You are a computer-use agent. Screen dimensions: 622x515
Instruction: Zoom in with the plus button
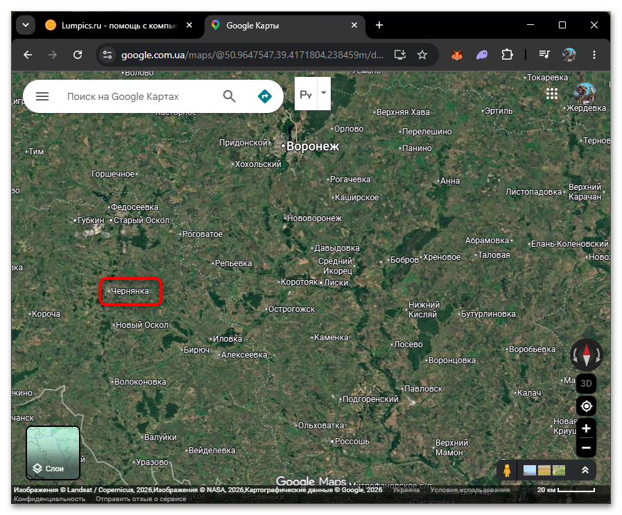click(586, 428)
